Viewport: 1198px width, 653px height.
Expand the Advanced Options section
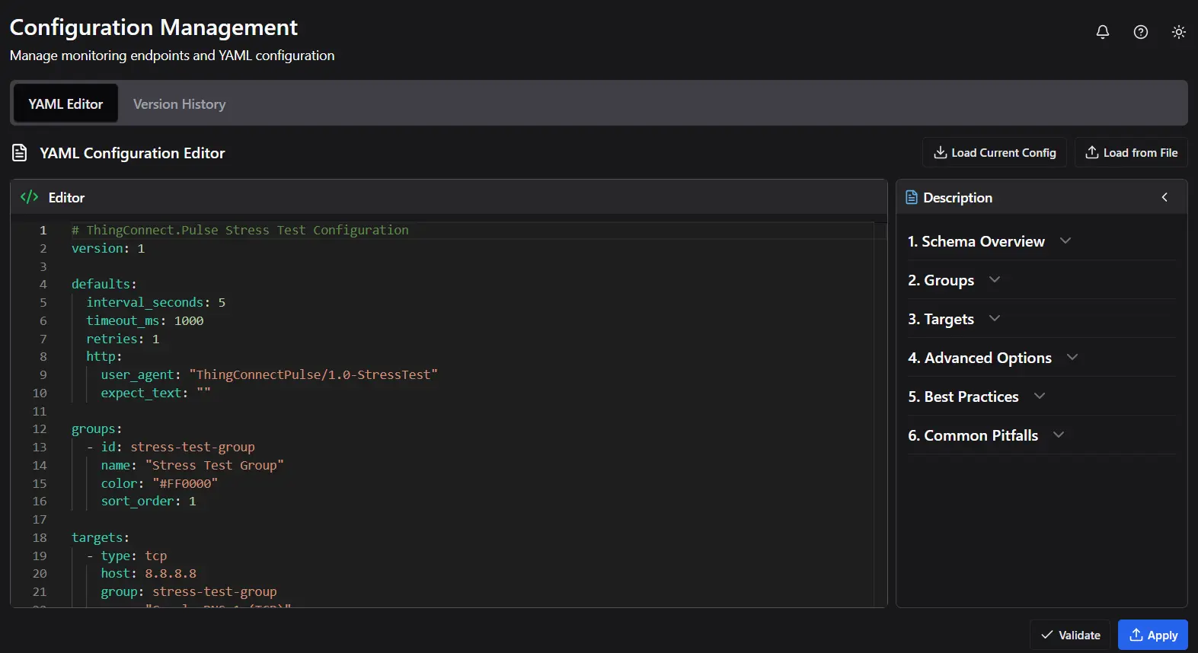tap(992, 358)
